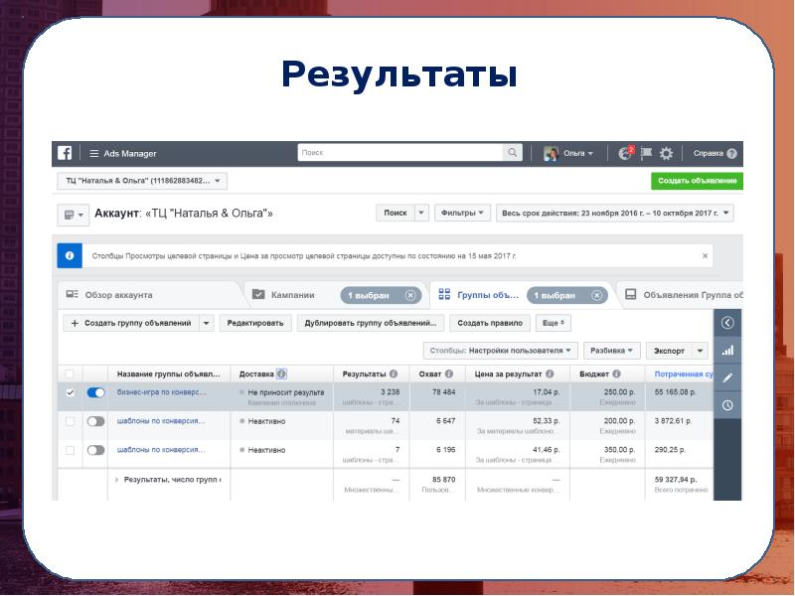Click the Facebook logo icon
This screenshot has height=596, width=795.
click(x=65, y=153)
